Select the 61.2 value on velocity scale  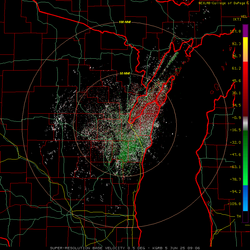click(236, 68)
